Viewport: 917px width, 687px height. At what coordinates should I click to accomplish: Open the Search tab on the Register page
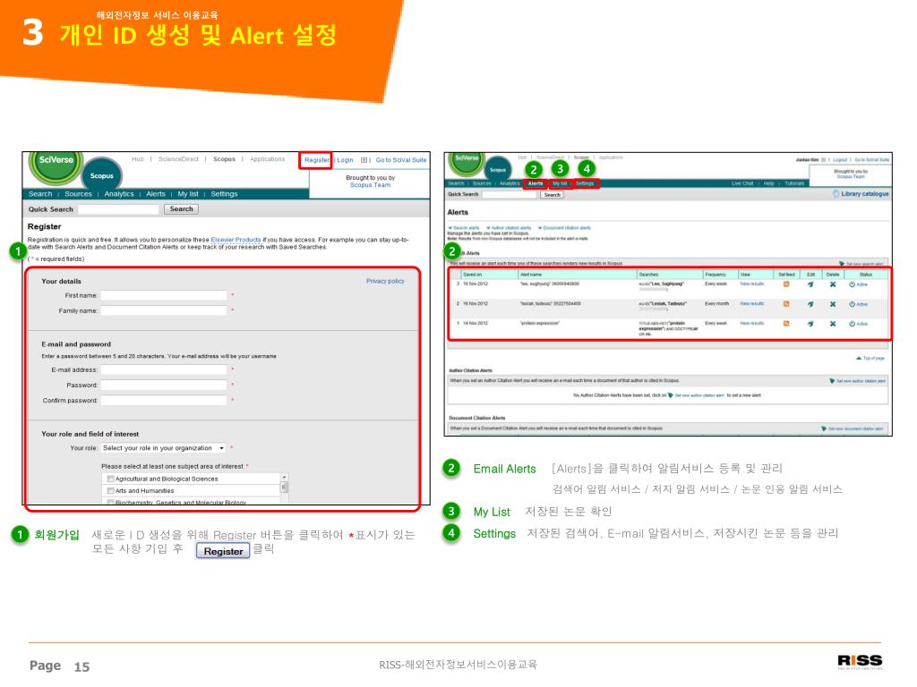point(40,194)
